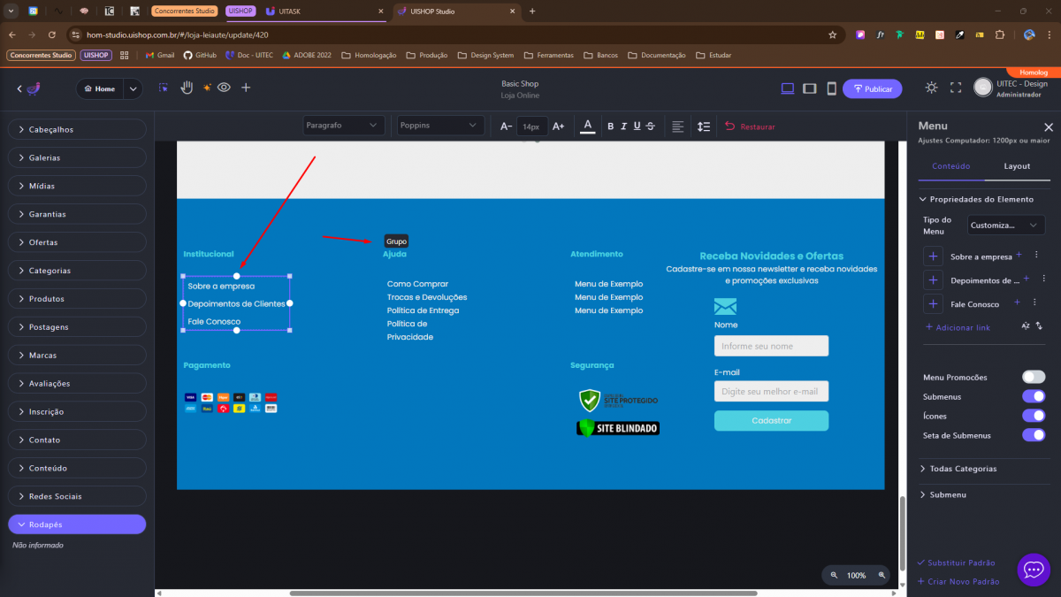Click the Publicar button
The height and width of the screenshot is (597, 1061).
click(872, 88)
